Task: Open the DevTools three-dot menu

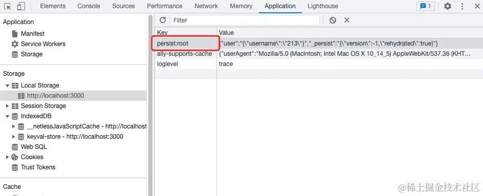Action: [x=463, y=6]
